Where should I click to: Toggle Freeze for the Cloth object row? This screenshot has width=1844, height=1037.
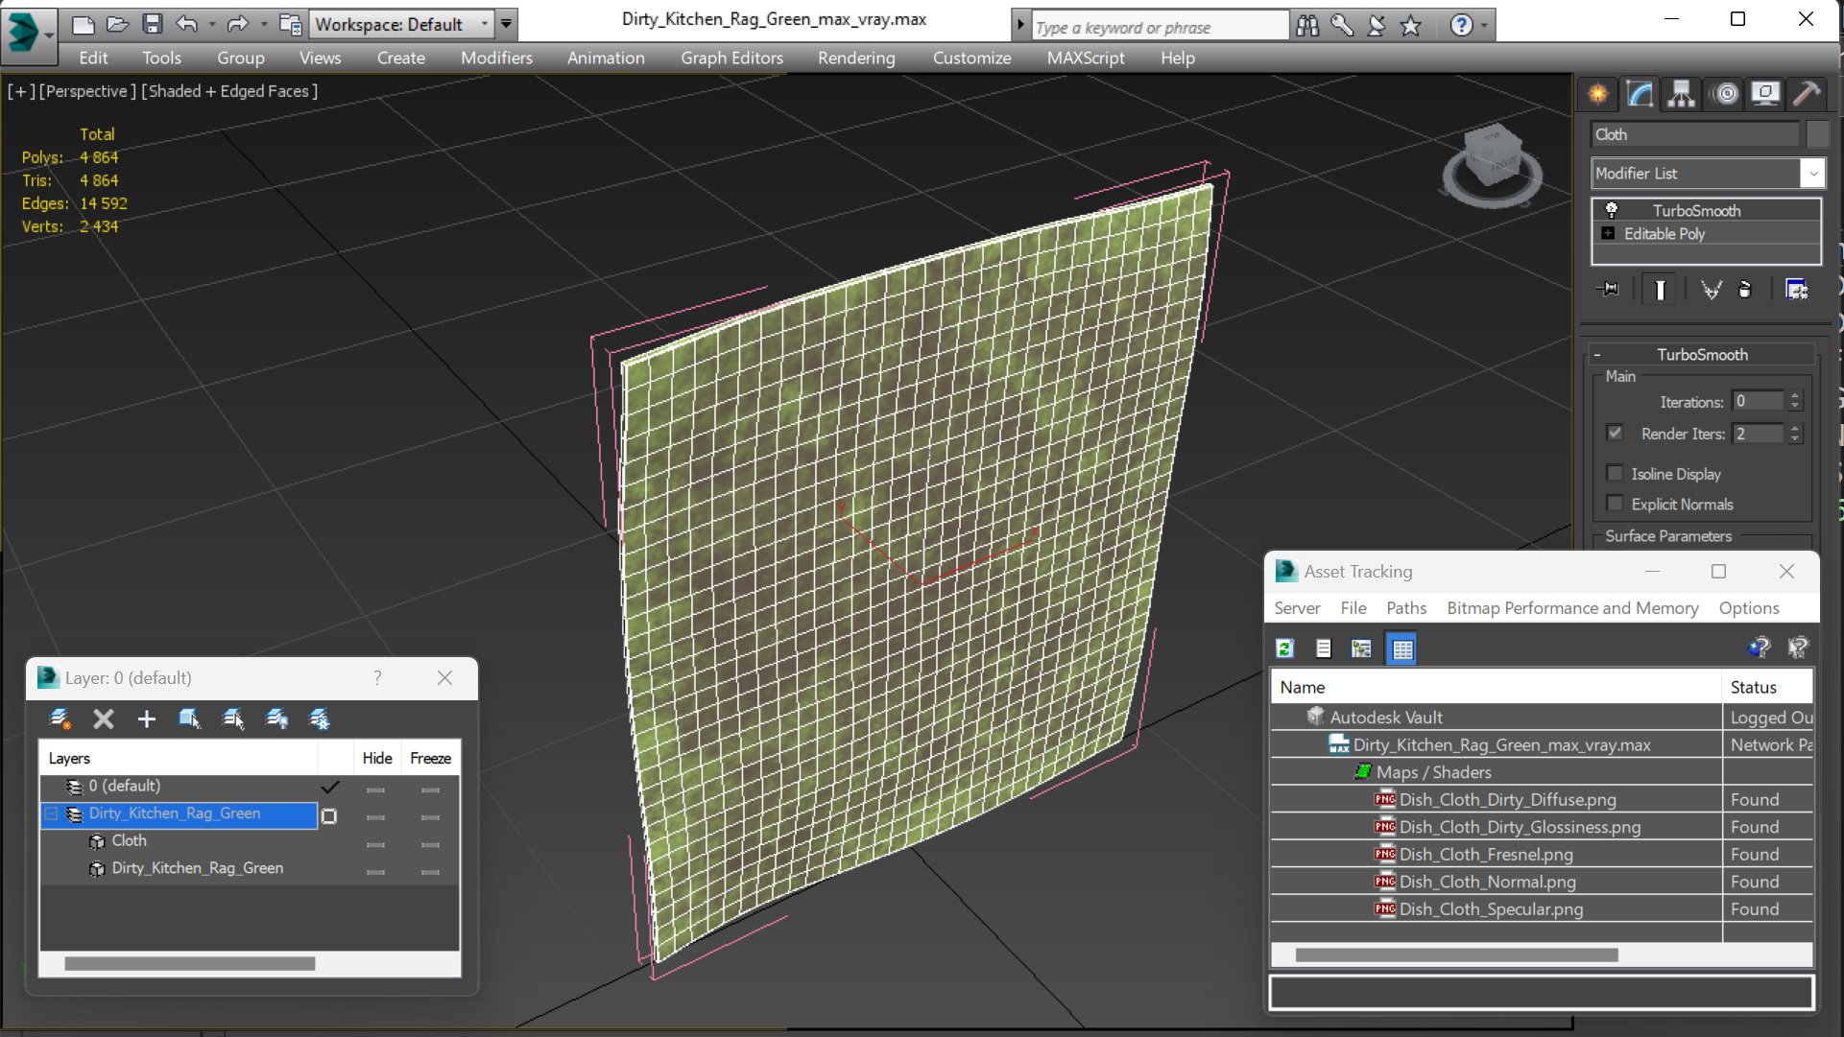pyautogui.click(x=430, y=844)
